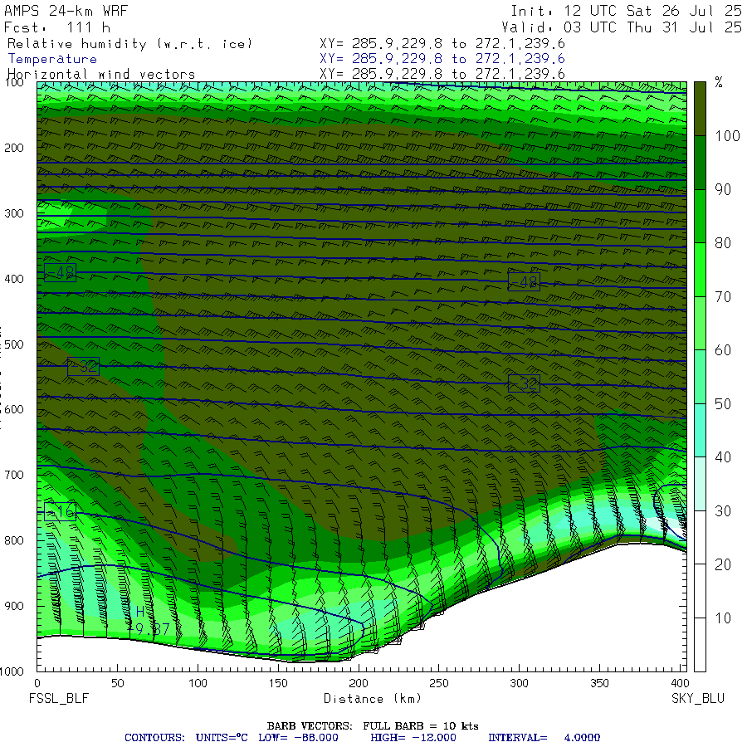Click the "-16" temperature contour label
The image size is (747, 747).
[60, 511]
